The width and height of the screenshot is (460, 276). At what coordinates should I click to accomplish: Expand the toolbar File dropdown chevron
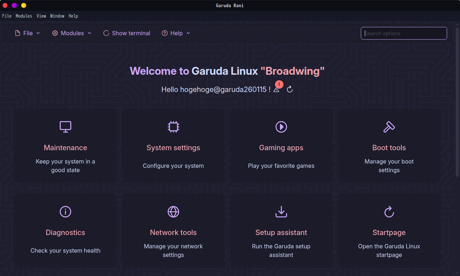[x=38, y=33]
